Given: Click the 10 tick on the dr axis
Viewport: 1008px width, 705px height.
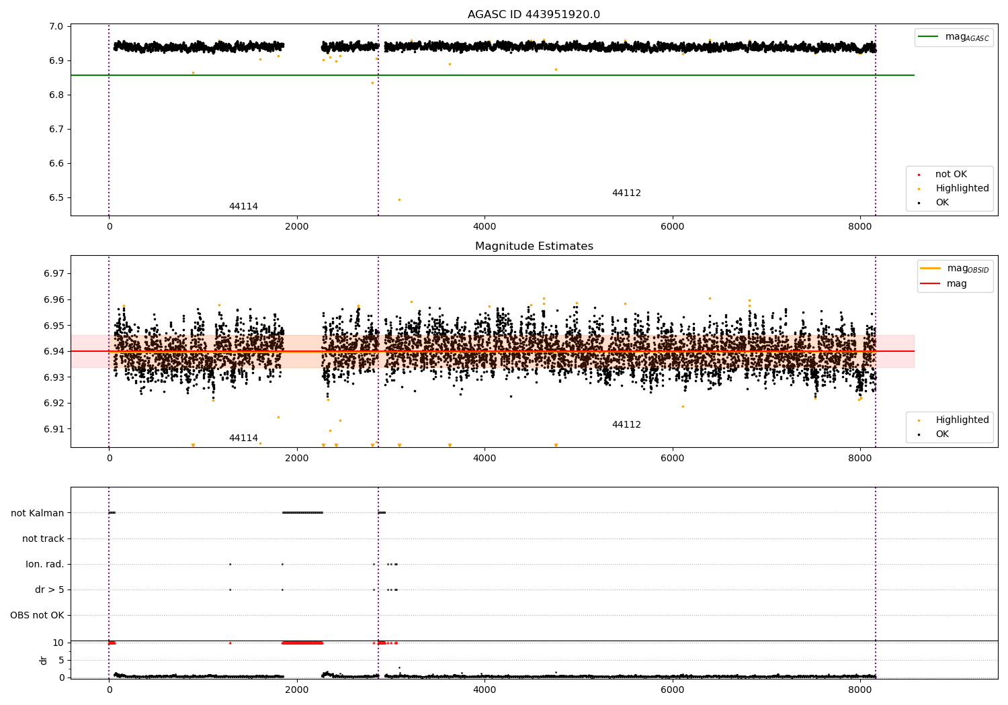Looking at the screenshot, I should pyautogui.click(x=58, y=643).
